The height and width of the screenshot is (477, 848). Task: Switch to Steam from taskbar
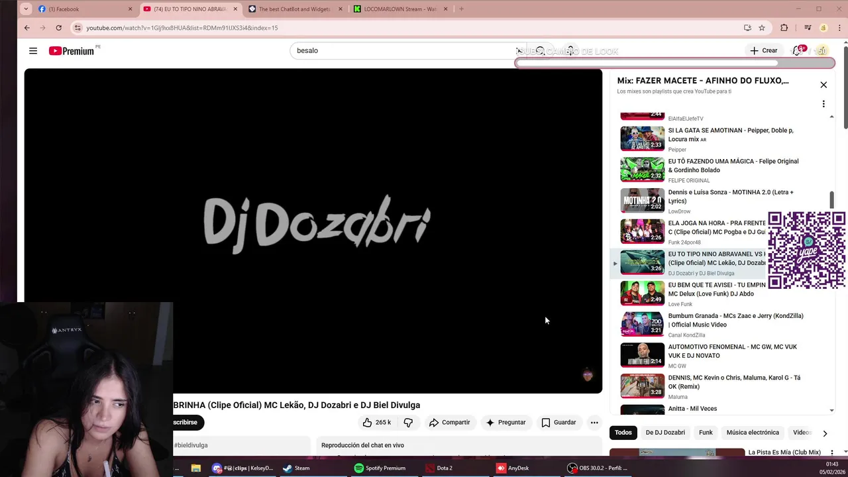(296, 468)
